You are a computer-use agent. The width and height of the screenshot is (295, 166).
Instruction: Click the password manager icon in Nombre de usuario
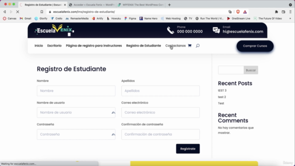tap(113, 113)
